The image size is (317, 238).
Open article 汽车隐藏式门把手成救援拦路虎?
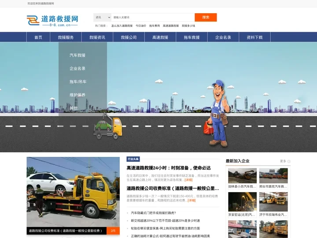[x=154, y=213]
